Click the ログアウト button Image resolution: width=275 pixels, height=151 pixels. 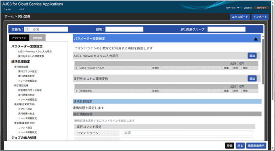tap(262, 8)
